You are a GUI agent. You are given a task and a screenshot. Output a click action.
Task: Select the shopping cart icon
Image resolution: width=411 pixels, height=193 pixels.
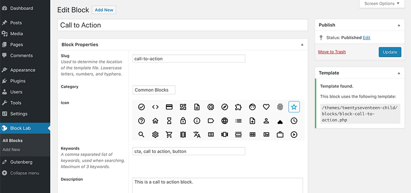point(169,135)
